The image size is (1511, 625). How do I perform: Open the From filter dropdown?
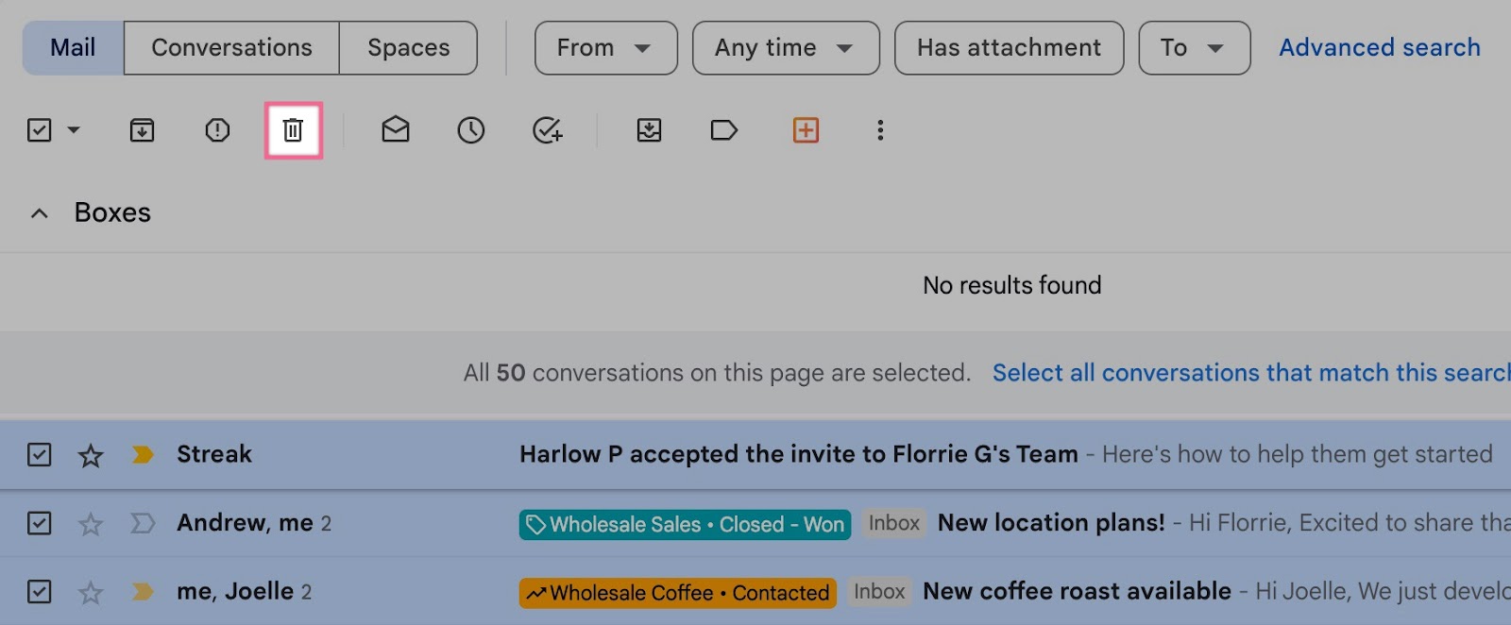[605, 47]
